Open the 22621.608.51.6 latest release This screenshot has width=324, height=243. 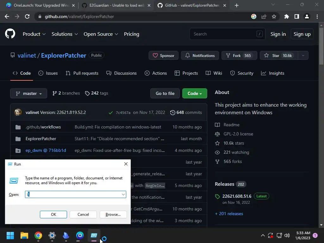237,196
